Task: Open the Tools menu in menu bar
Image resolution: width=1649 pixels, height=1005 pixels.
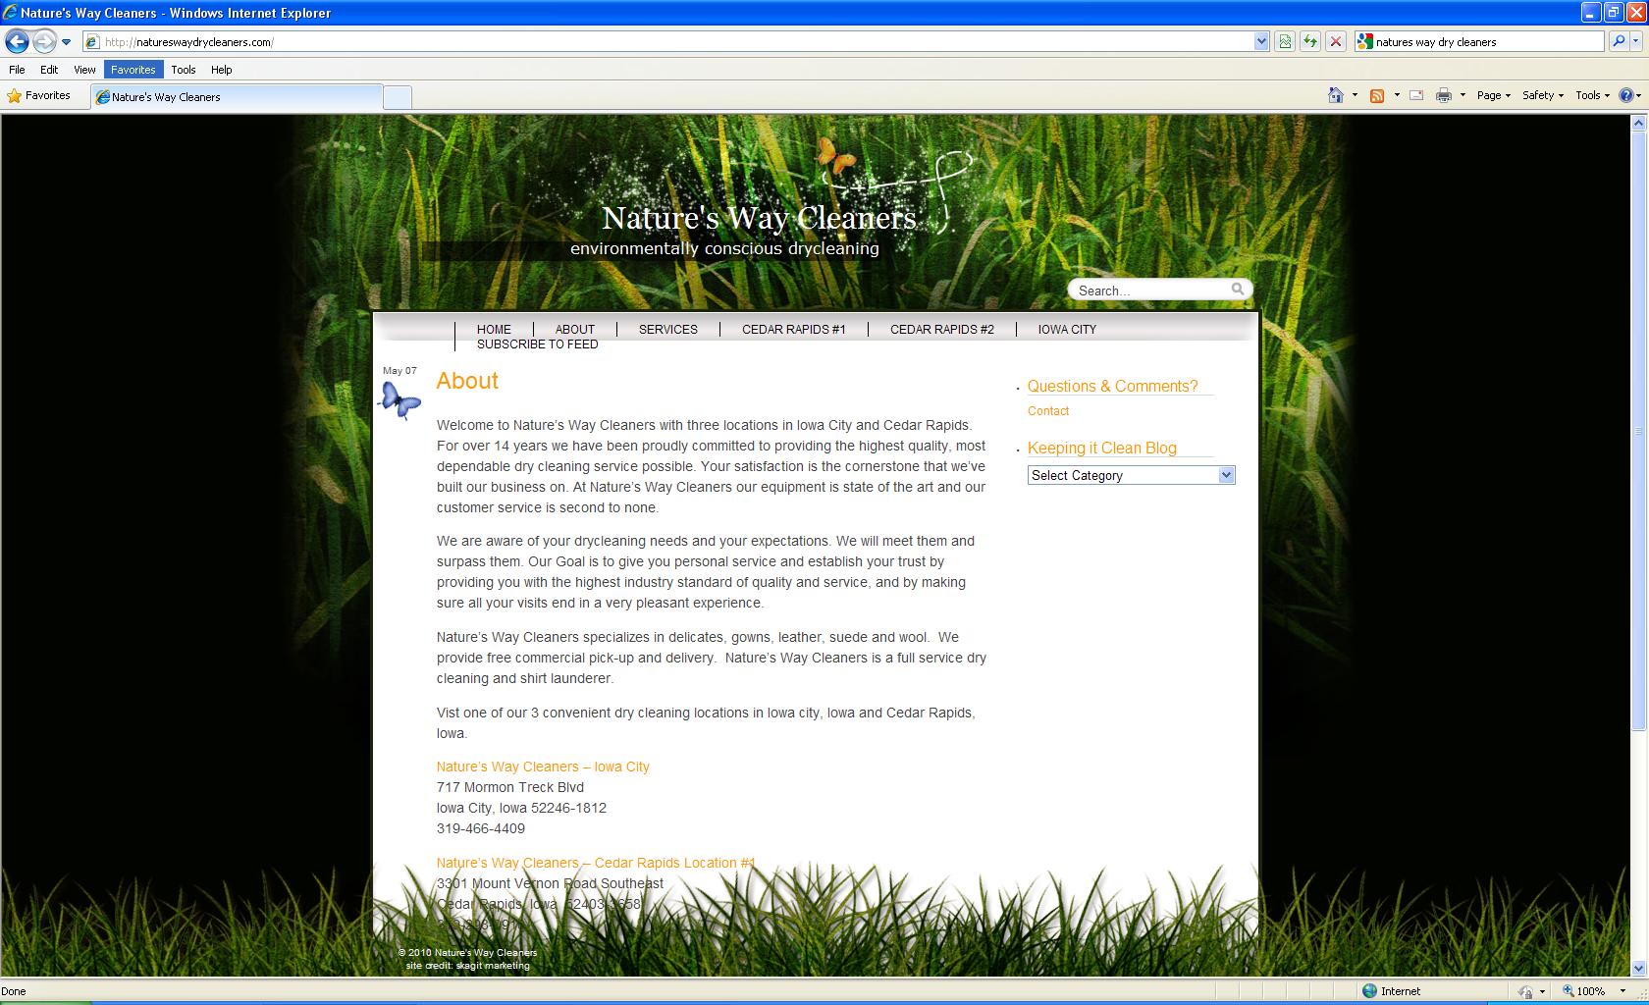Action: coord(184,70)
